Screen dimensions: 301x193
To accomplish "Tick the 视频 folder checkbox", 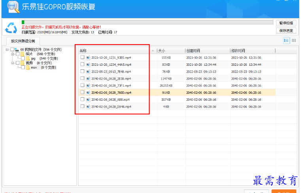I will [x=18, y=63].
